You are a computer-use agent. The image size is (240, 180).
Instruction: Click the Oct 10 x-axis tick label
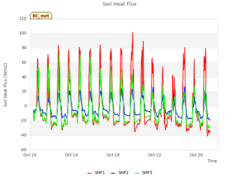(30, 155)
